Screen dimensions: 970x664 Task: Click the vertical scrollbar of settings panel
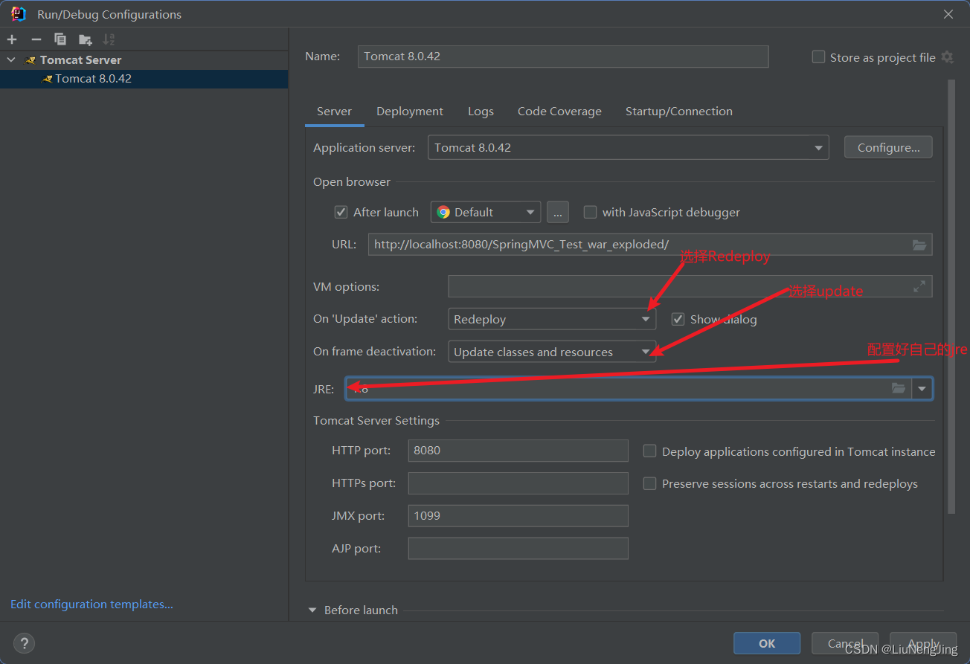[951, 297]
